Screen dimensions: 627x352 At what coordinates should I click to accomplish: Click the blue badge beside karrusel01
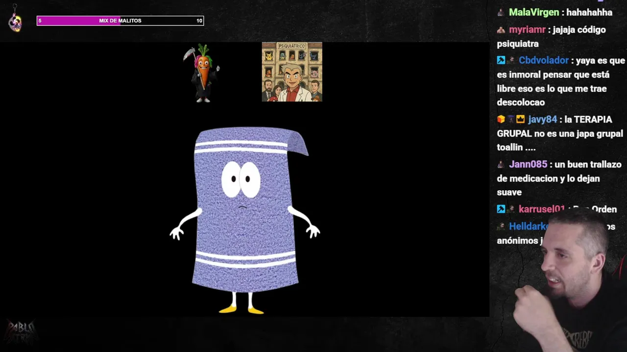pyautogui.click(x=501, y=209)
